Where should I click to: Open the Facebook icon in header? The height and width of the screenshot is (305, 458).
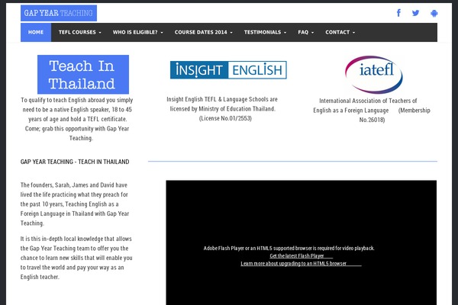click(x=398, y=13)
